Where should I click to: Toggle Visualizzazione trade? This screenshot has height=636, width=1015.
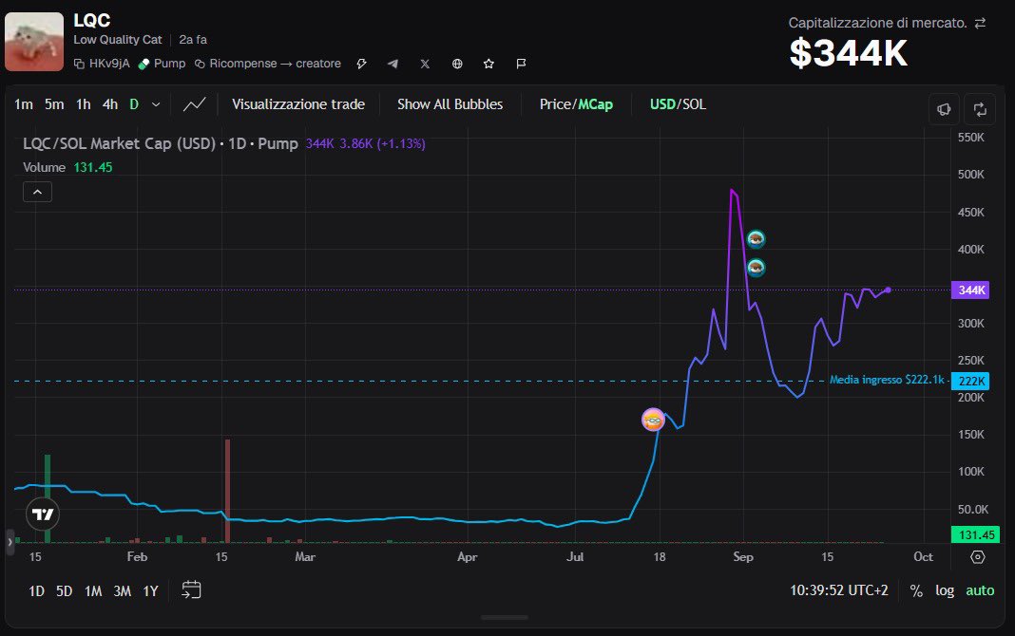pos(298,104)
